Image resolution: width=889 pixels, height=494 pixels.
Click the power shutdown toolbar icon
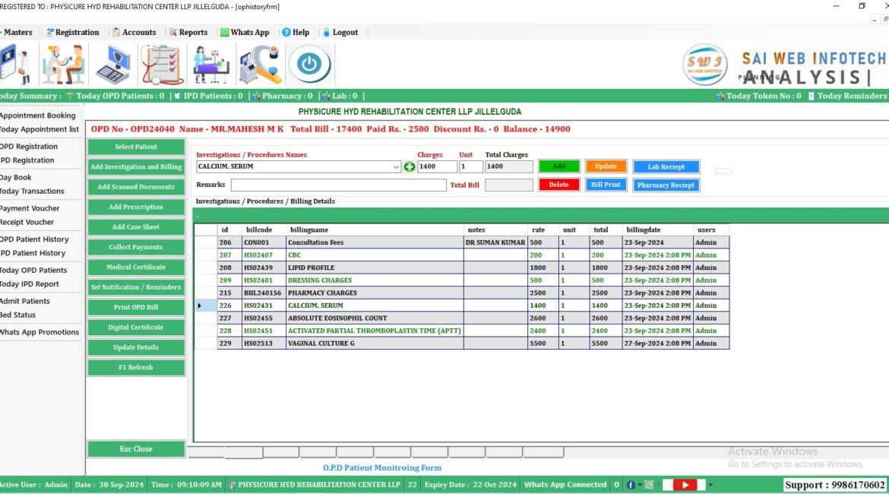(x=310, y=64)
